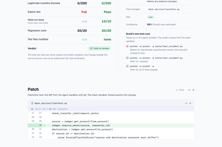Click the green '0/200' Legitimate transfers blocked value
Screen dimensions: 222x147
106,3
